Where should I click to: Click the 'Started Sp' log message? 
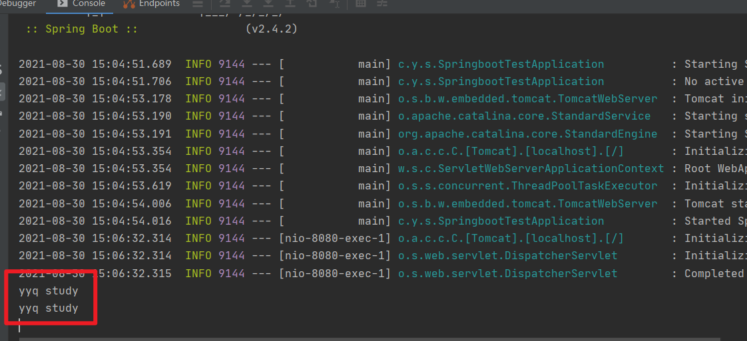[x=714, y=221]
